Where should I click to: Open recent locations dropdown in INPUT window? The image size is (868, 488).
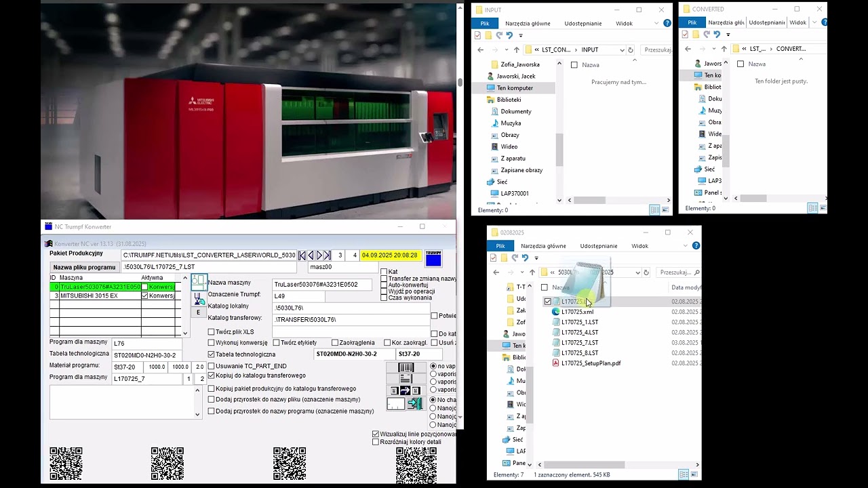pyautogui.click(x=506, y=49)
